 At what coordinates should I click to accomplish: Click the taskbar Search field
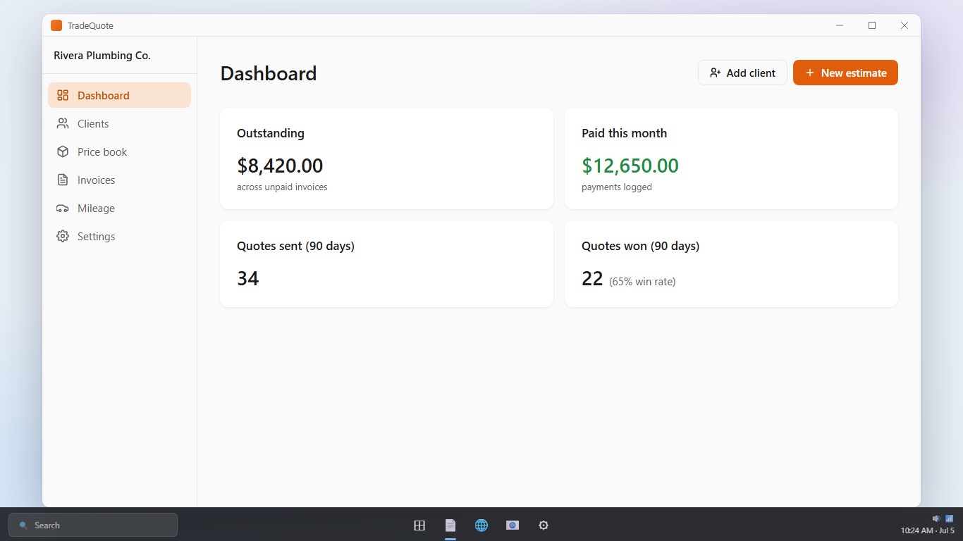[93, 525]
